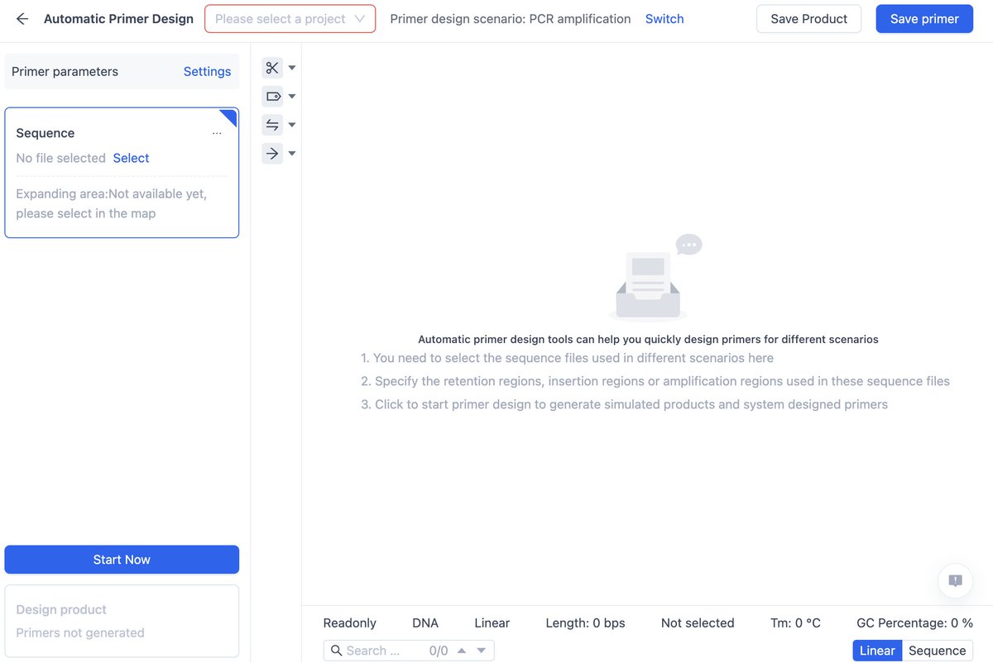The height and width of the screenshot is (663, 993).
Task: Open the chat feedback bubble icon
Action: pyautogui.click(x=955, y=581)
